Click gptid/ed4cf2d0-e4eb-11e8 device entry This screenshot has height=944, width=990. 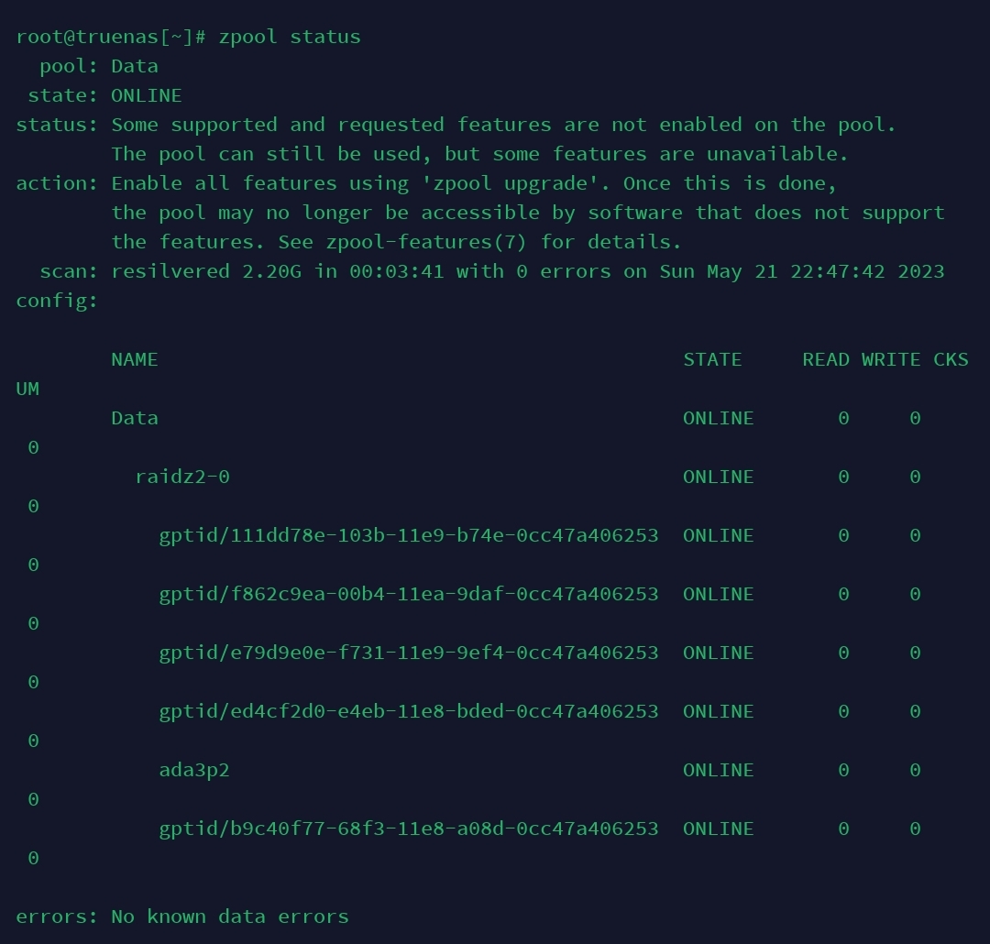coord(409,711)
